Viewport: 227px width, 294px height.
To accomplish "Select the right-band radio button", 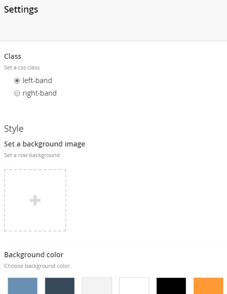I will tap(17, 93).
